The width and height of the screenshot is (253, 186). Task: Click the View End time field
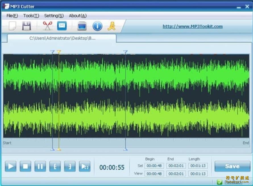coord(176,174)
